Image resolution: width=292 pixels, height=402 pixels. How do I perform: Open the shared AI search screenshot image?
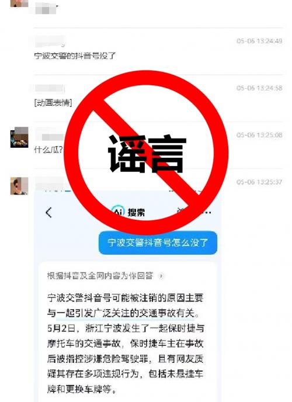127,295
